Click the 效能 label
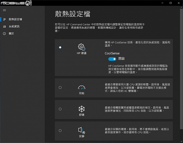The height and width of the screenshot is (143, 183). coord(82,93)
